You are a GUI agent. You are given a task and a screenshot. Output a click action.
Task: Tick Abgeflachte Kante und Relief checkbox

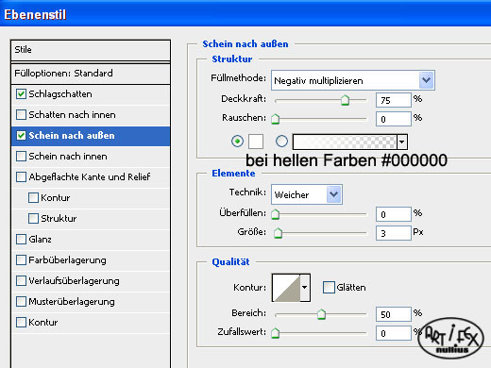[x=21, y=177]
